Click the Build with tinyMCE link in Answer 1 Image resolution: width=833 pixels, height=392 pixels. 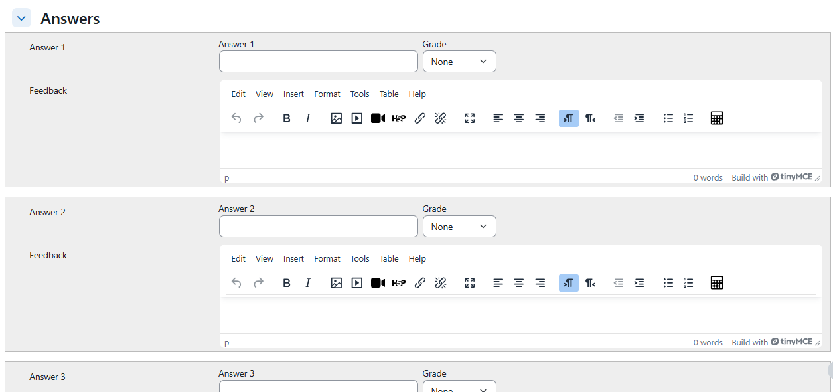click(x=772, y=177)
